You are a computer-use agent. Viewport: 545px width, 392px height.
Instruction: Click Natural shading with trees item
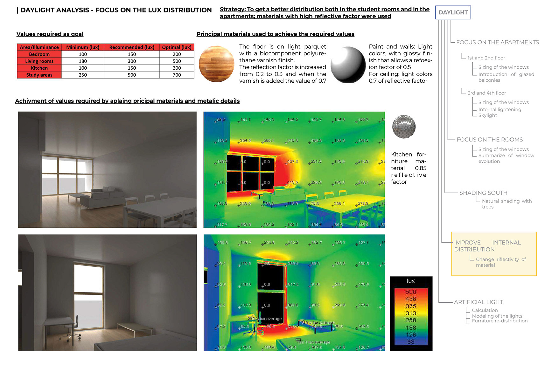pyautogui.click(x=507, y=204)
